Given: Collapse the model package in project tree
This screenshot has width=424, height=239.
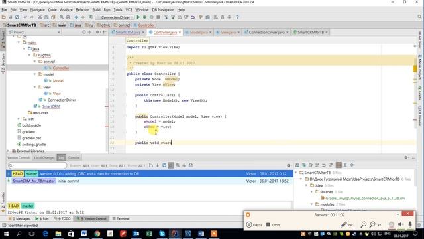Looking at the screenshot, I should pyautogui.click(x=34, y=74).
